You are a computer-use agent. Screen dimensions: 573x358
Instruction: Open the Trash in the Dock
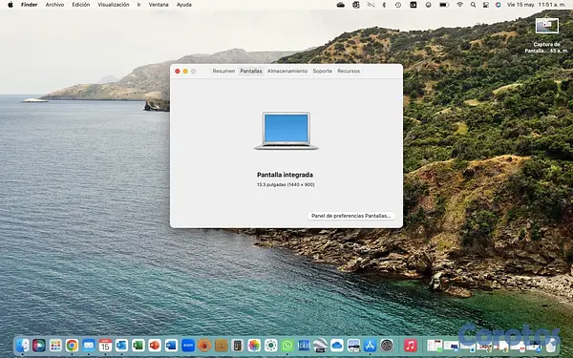pyautogui.click(x=552, y=345)
